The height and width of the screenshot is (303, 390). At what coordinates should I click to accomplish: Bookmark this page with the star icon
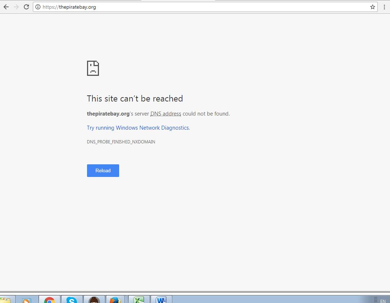coord(372,7)
